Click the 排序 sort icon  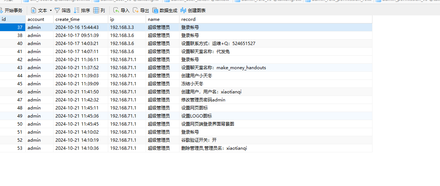point(77,11)
